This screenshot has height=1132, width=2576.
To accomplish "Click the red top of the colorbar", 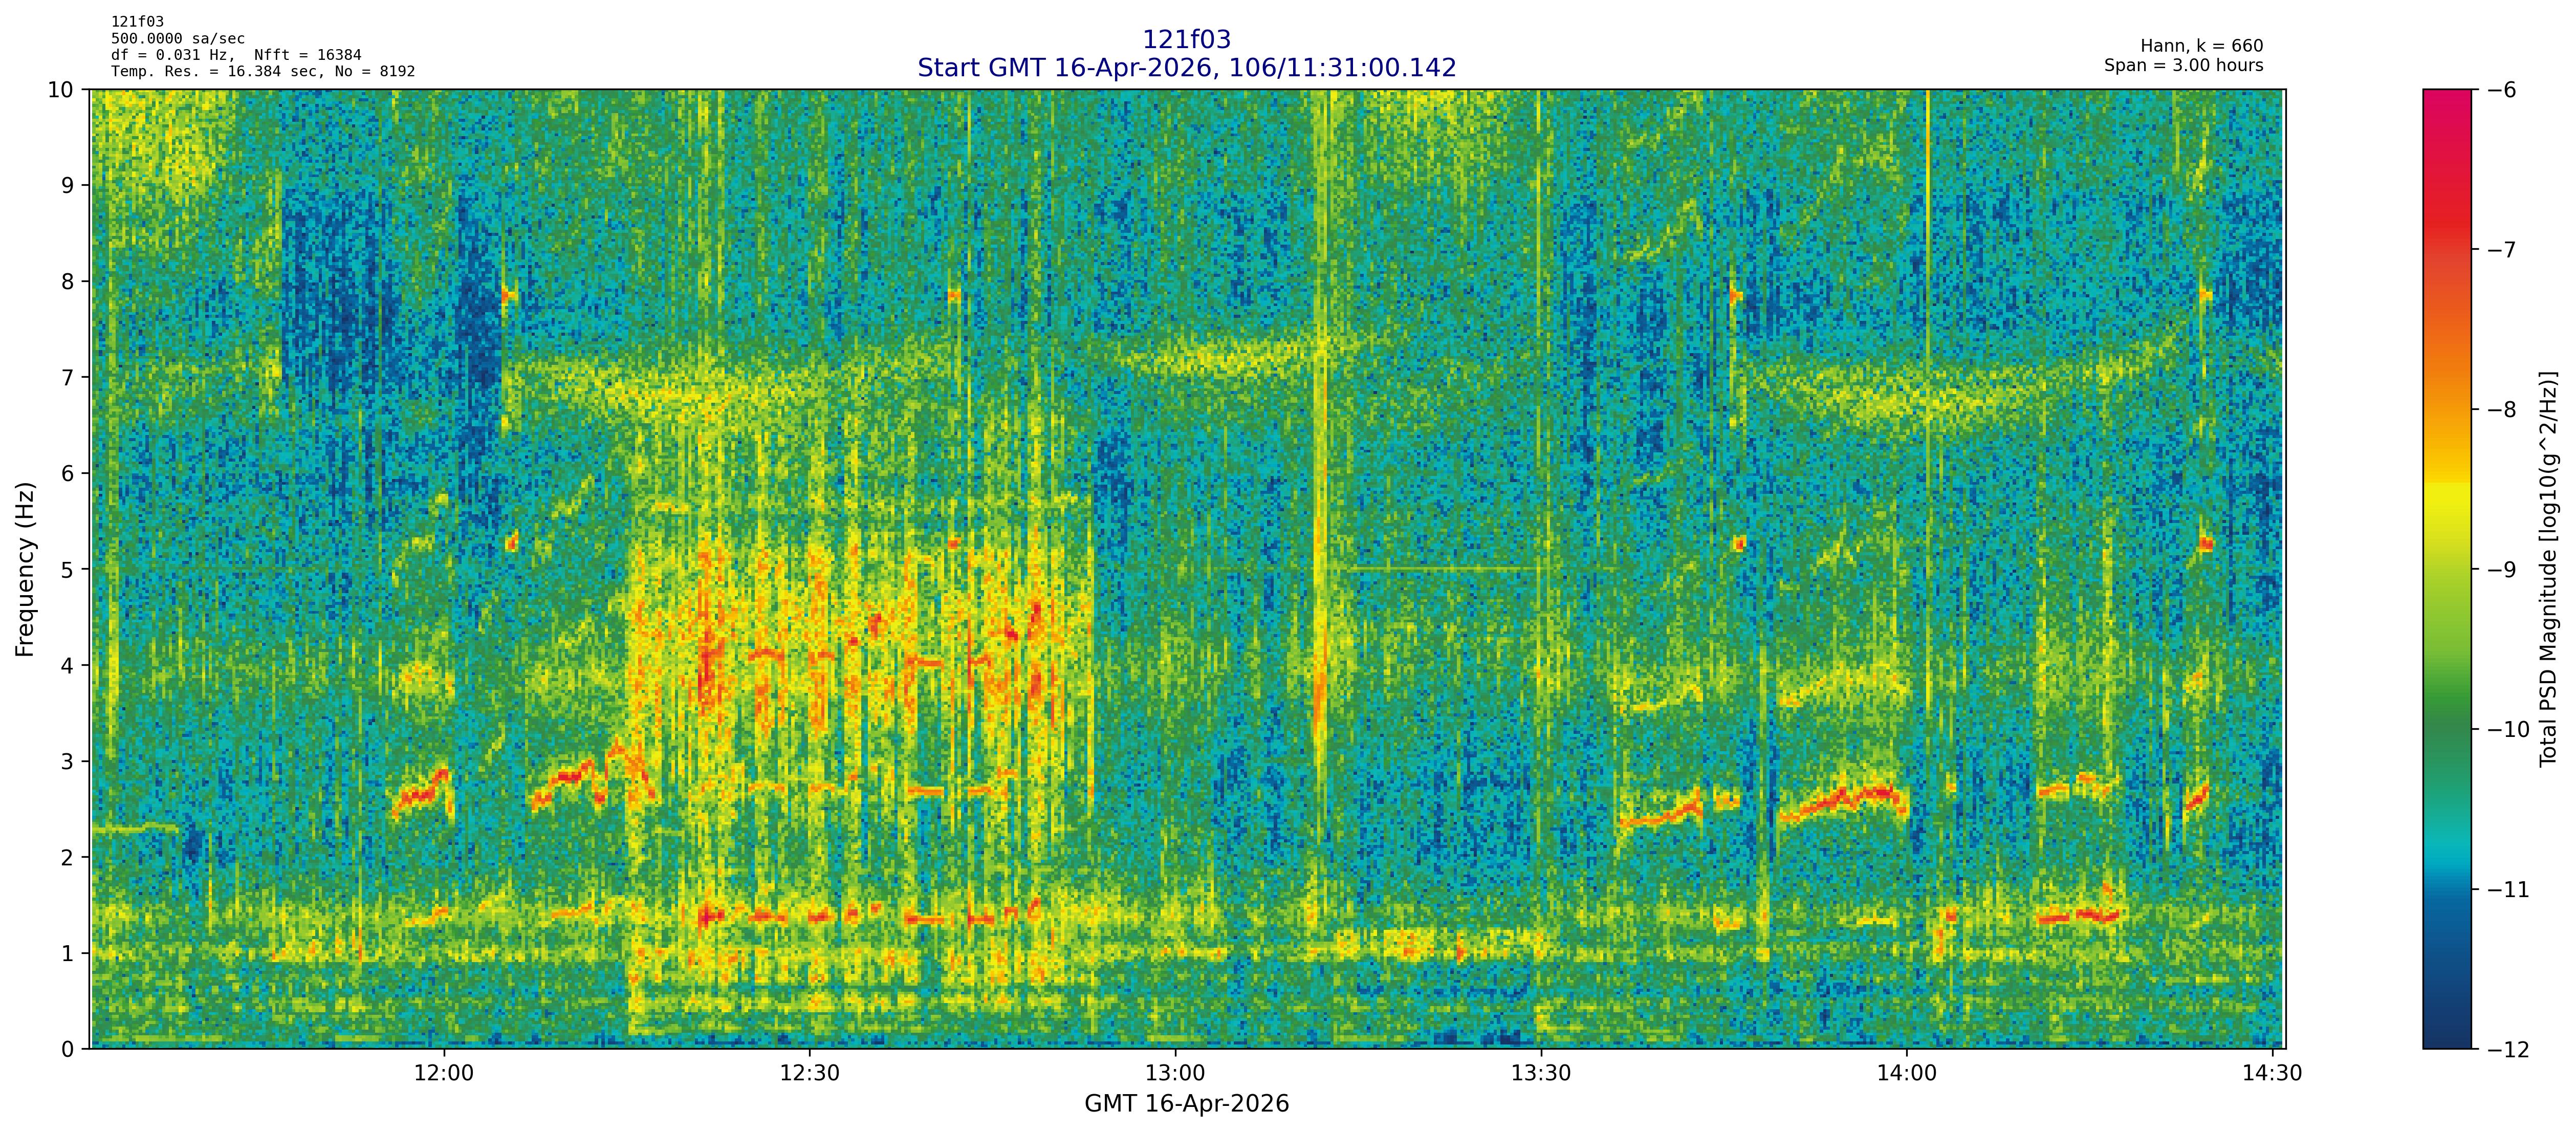I will point(2446,105).
